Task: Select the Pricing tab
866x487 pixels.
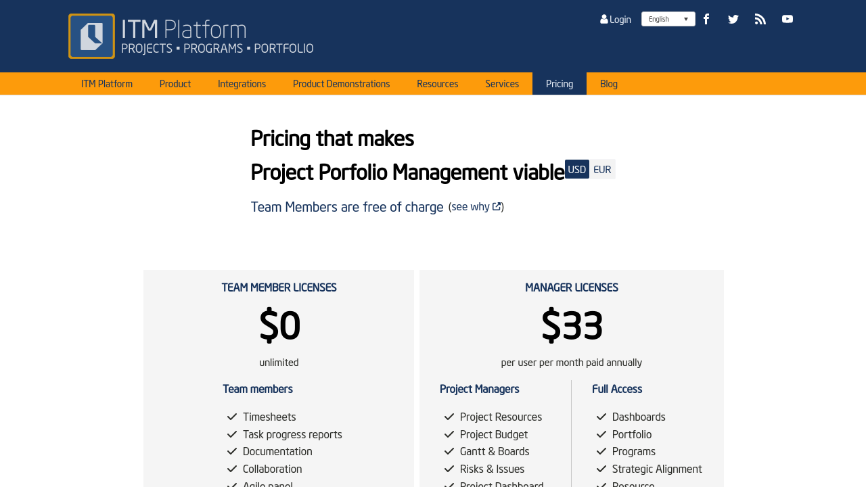Action: [560, 84]
